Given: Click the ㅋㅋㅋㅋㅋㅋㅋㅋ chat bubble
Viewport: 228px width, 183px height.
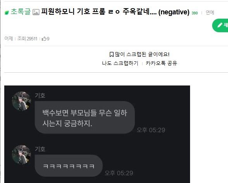Looking at the screenshot, I should (69, 166).
